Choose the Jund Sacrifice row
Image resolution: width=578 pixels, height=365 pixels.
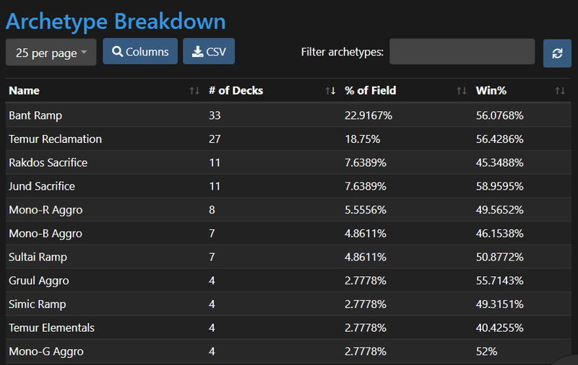[x=288, y=186]
